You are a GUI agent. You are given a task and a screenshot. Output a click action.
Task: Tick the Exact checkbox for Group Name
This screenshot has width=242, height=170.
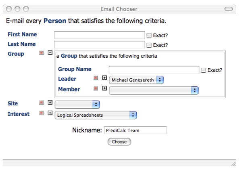[x=204, y=70]
